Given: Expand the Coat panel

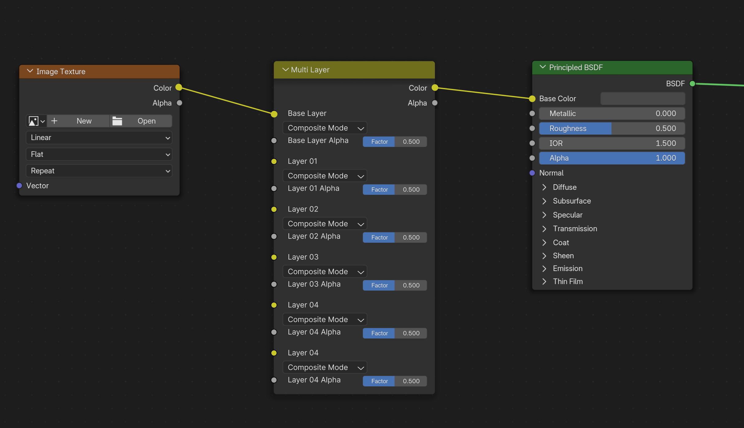Looking at the screenshot, I should point(544,243).
